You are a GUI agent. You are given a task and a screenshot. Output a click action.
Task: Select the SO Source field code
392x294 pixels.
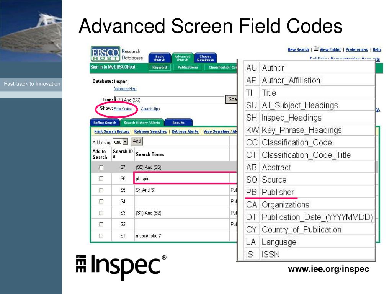coord(310,180)
